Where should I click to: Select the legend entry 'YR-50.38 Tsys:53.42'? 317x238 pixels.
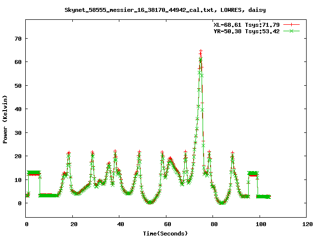(247, 31)
